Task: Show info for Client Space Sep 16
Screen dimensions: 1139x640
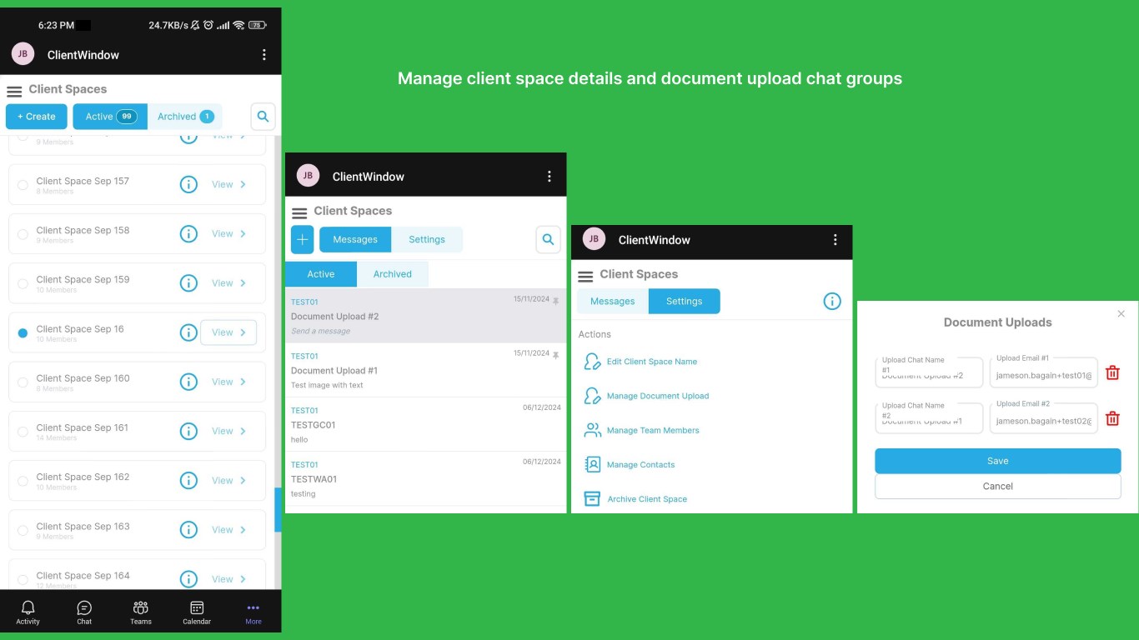Action: pyautogui.click(x=189, y=332)
